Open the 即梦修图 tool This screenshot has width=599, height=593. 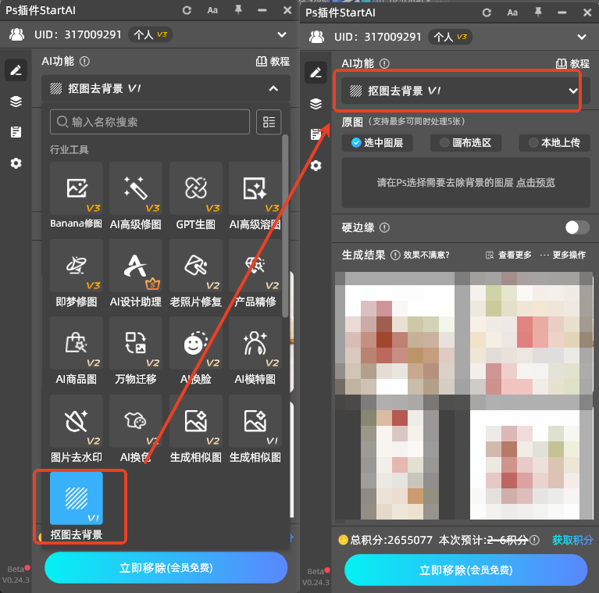pos(76,273)
